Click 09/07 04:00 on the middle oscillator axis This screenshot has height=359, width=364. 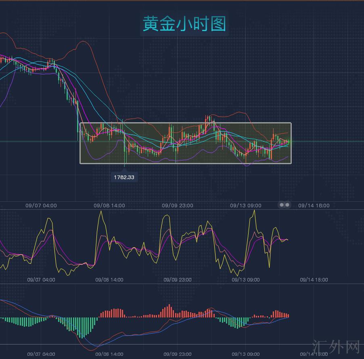coord(41,280)
